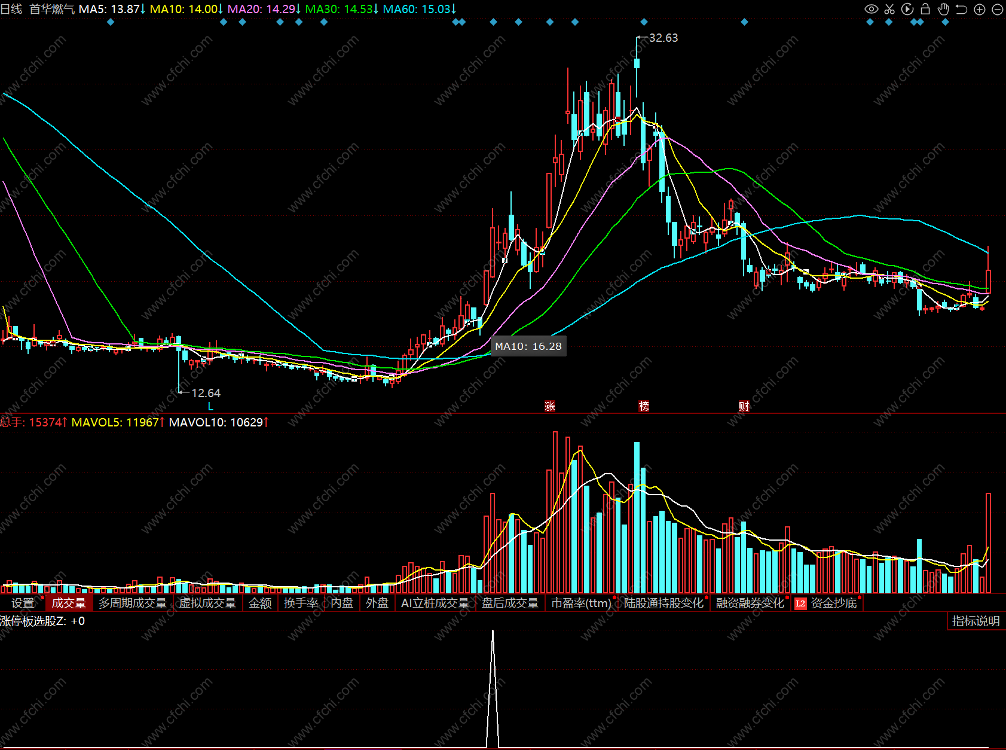Click the 日线 period label
This screenshot has height=750, width=1006.
coord(11,9)
